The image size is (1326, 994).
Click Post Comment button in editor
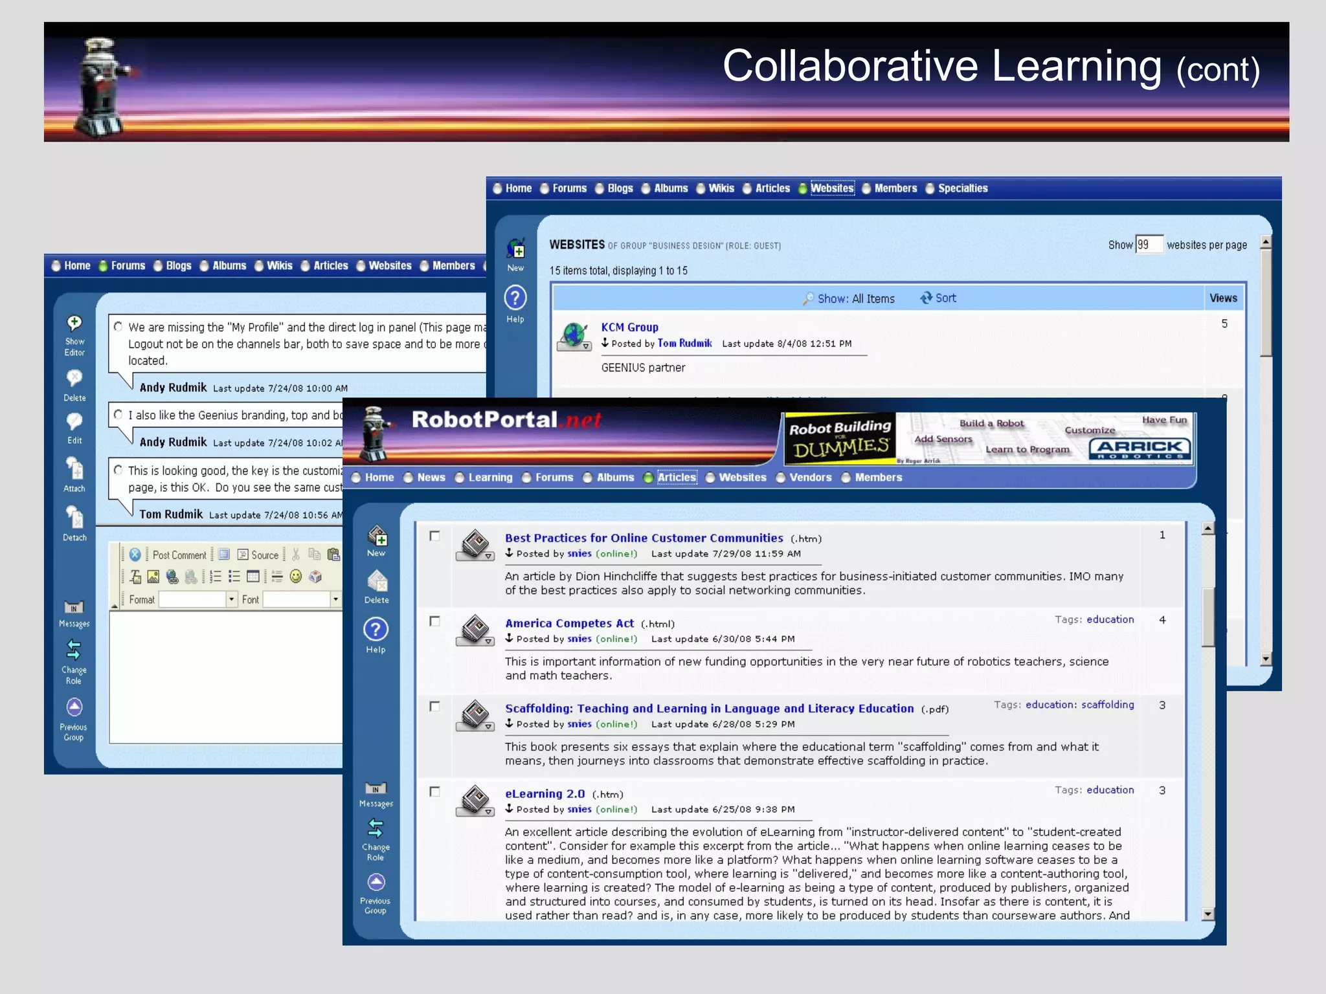(x=179, y=555)
